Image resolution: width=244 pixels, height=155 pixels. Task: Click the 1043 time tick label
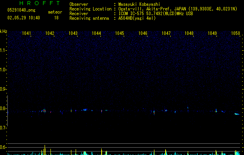click(73, 33)
